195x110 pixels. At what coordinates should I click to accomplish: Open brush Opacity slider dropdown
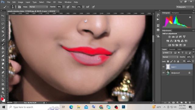click(x=64, y=7)
